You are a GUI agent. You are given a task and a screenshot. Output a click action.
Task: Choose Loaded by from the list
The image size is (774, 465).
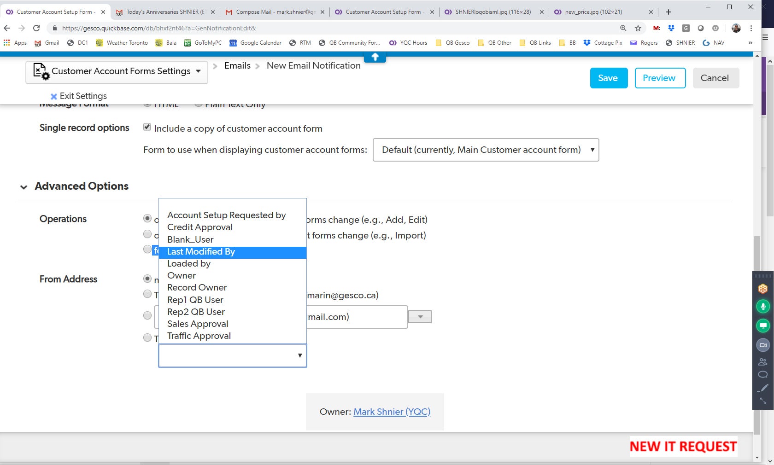(x=233, y=263)
